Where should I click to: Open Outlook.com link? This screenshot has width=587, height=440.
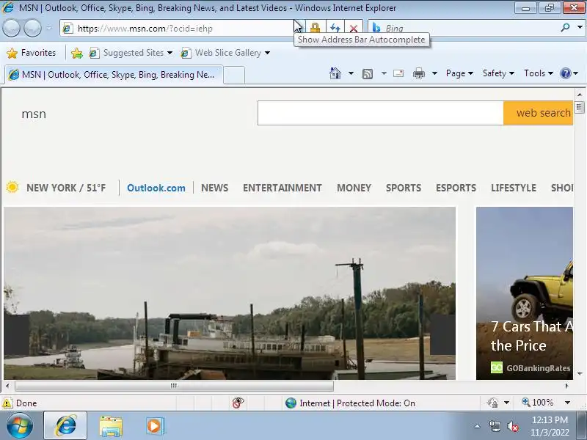click(156, 188)
